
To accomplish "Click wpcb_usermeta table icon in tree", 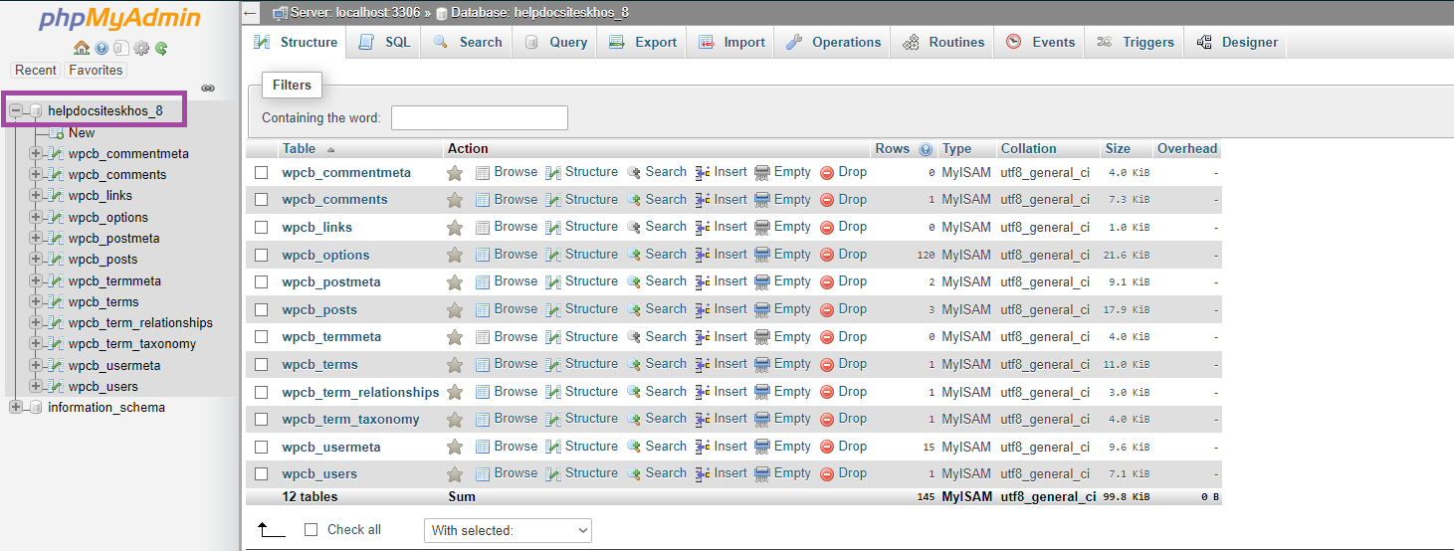I will [55, 366].
